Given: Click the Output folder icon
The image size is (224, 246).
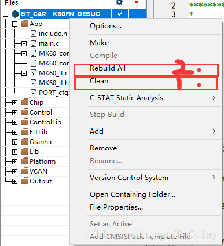Looking at the screenshot, I should coord(24,181).
